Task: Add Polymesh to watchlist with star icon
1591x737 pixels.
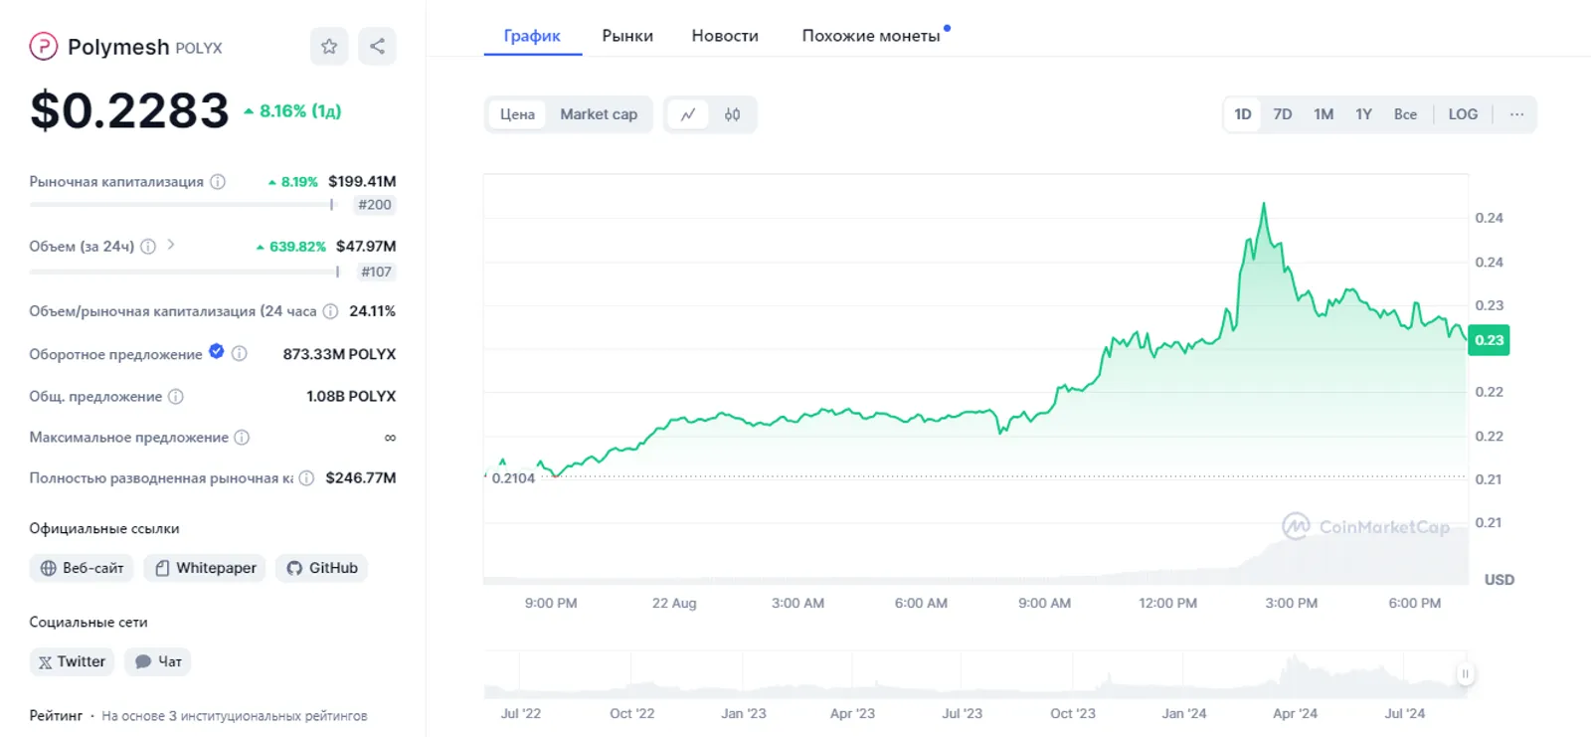Action: [x=329, y=46]
